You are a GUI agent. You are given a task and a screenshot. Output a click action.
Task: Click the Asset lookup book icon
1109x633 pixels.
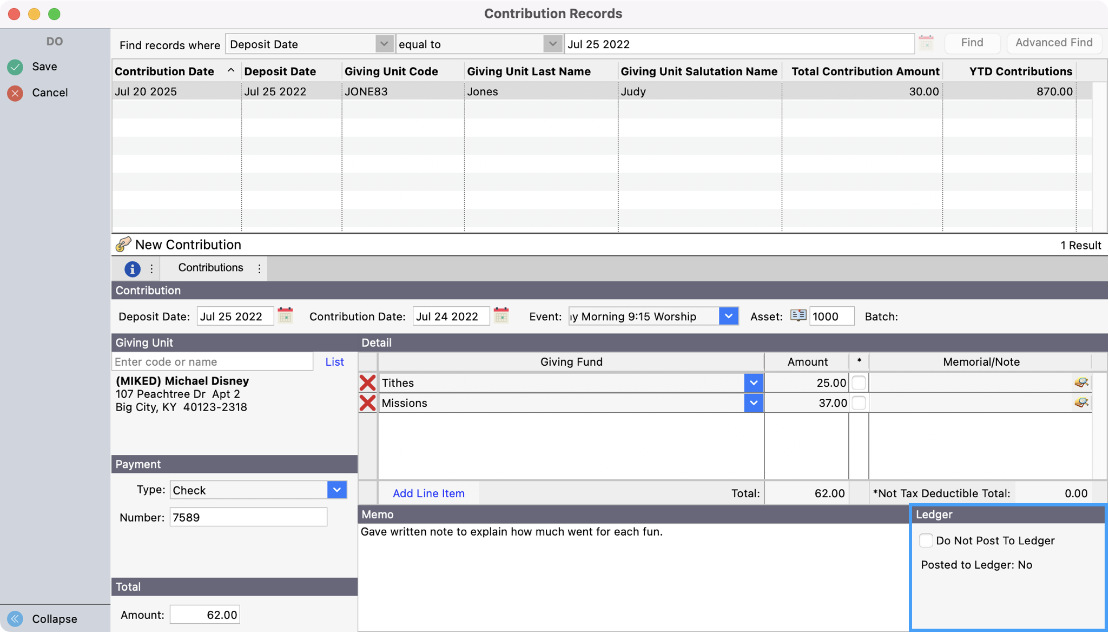[x=797, y=316]
